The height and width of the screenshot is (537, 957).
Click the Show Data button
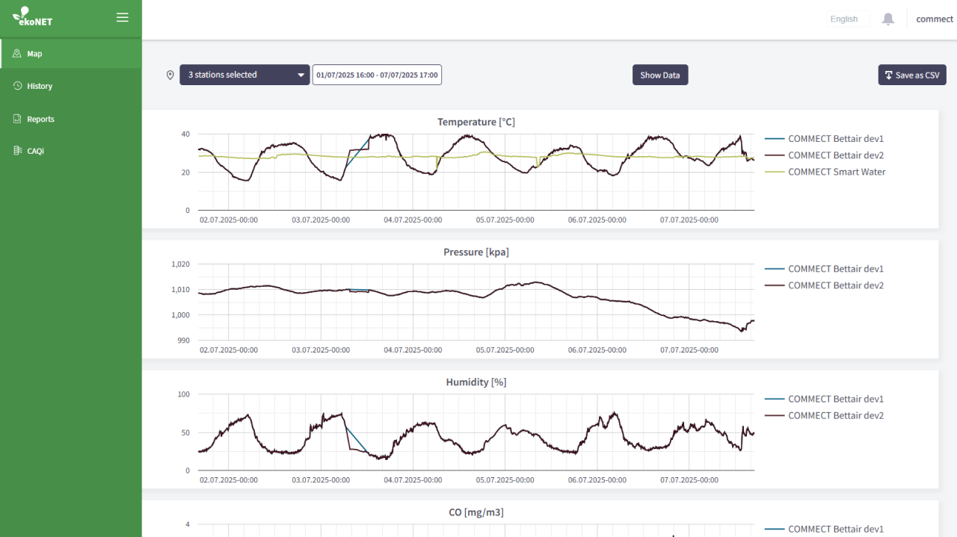[660, 75]
